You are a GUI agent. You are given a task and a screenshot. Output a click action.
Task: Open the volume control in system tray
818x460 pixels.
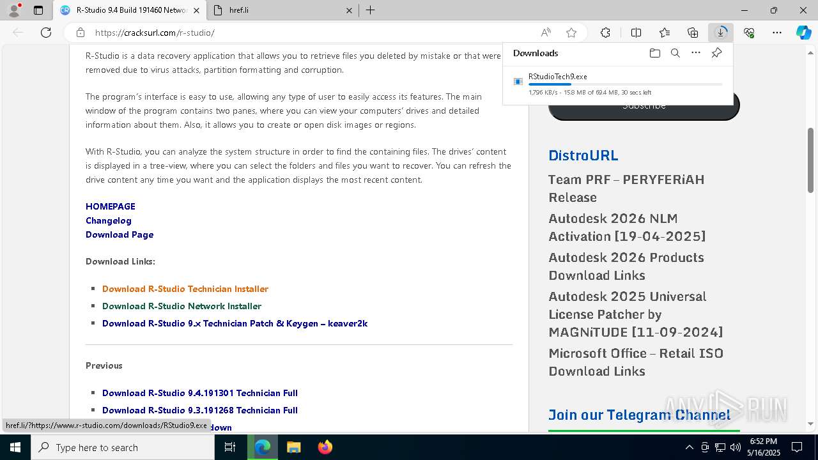(x=735, y=447)
